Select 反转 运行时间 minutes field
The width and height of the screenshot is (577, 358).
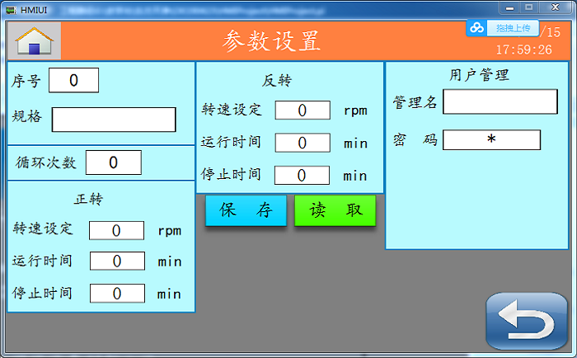coord(302,142)
